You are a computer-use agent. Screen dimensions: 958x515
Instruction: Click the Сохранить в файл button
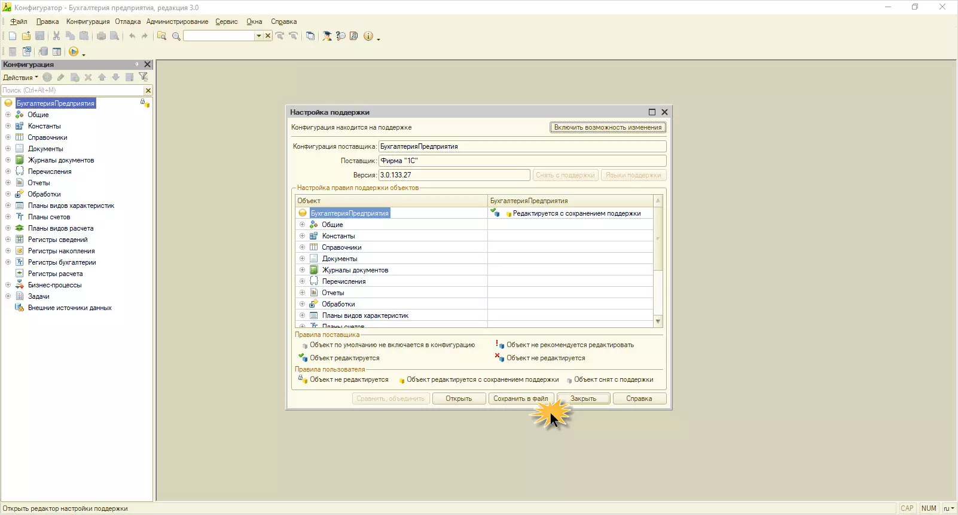coord(520,398)
